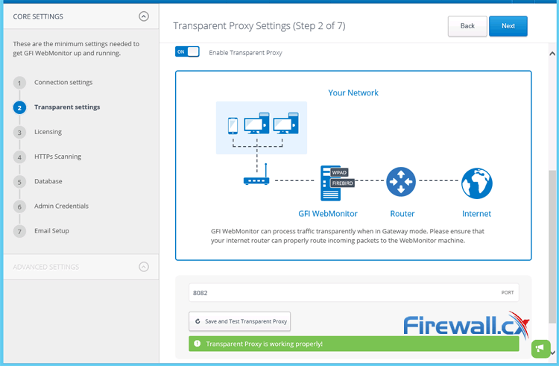Click the FIREBIRD tag on server
The image size is (559, 366).
[342, 183]
